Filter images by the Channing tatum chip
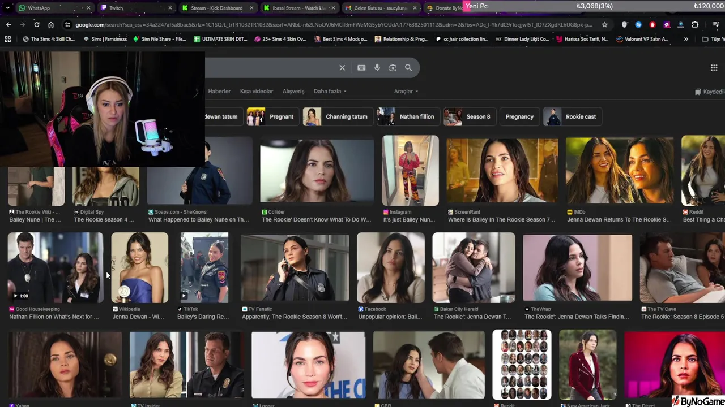The height and width of the screenshot is (407, 725). pyautogui.click(x=337, y=116)
